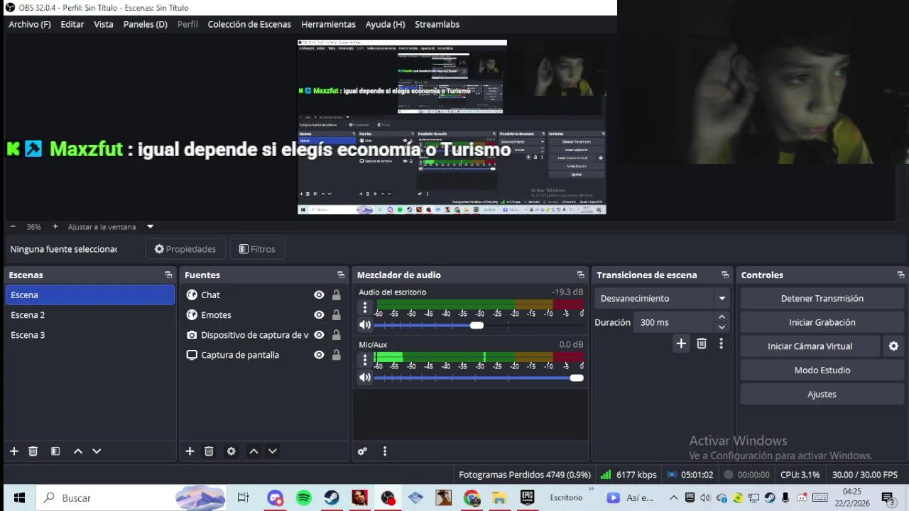Zoom in preview with plus icon
The image size is (909, 511).
coord(55,227)
